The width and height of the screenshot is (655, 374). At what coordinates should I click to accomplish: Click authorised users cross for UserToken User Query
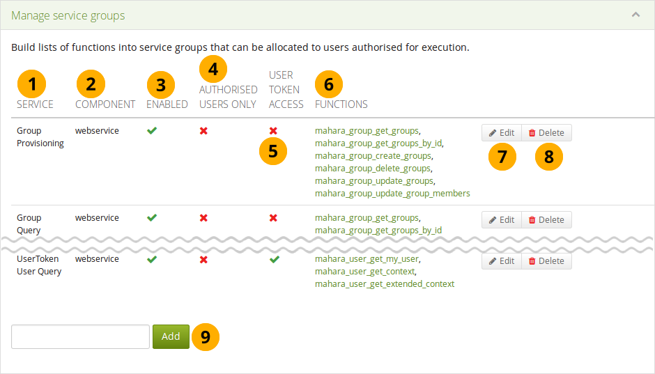pyautogui.click(x=203, y=259)
